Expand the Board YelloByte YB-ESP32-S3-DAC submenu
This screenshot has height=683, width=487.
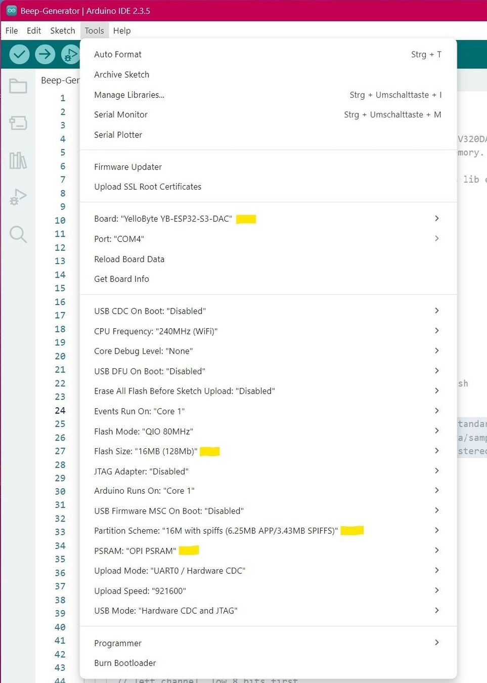point(268,219)
